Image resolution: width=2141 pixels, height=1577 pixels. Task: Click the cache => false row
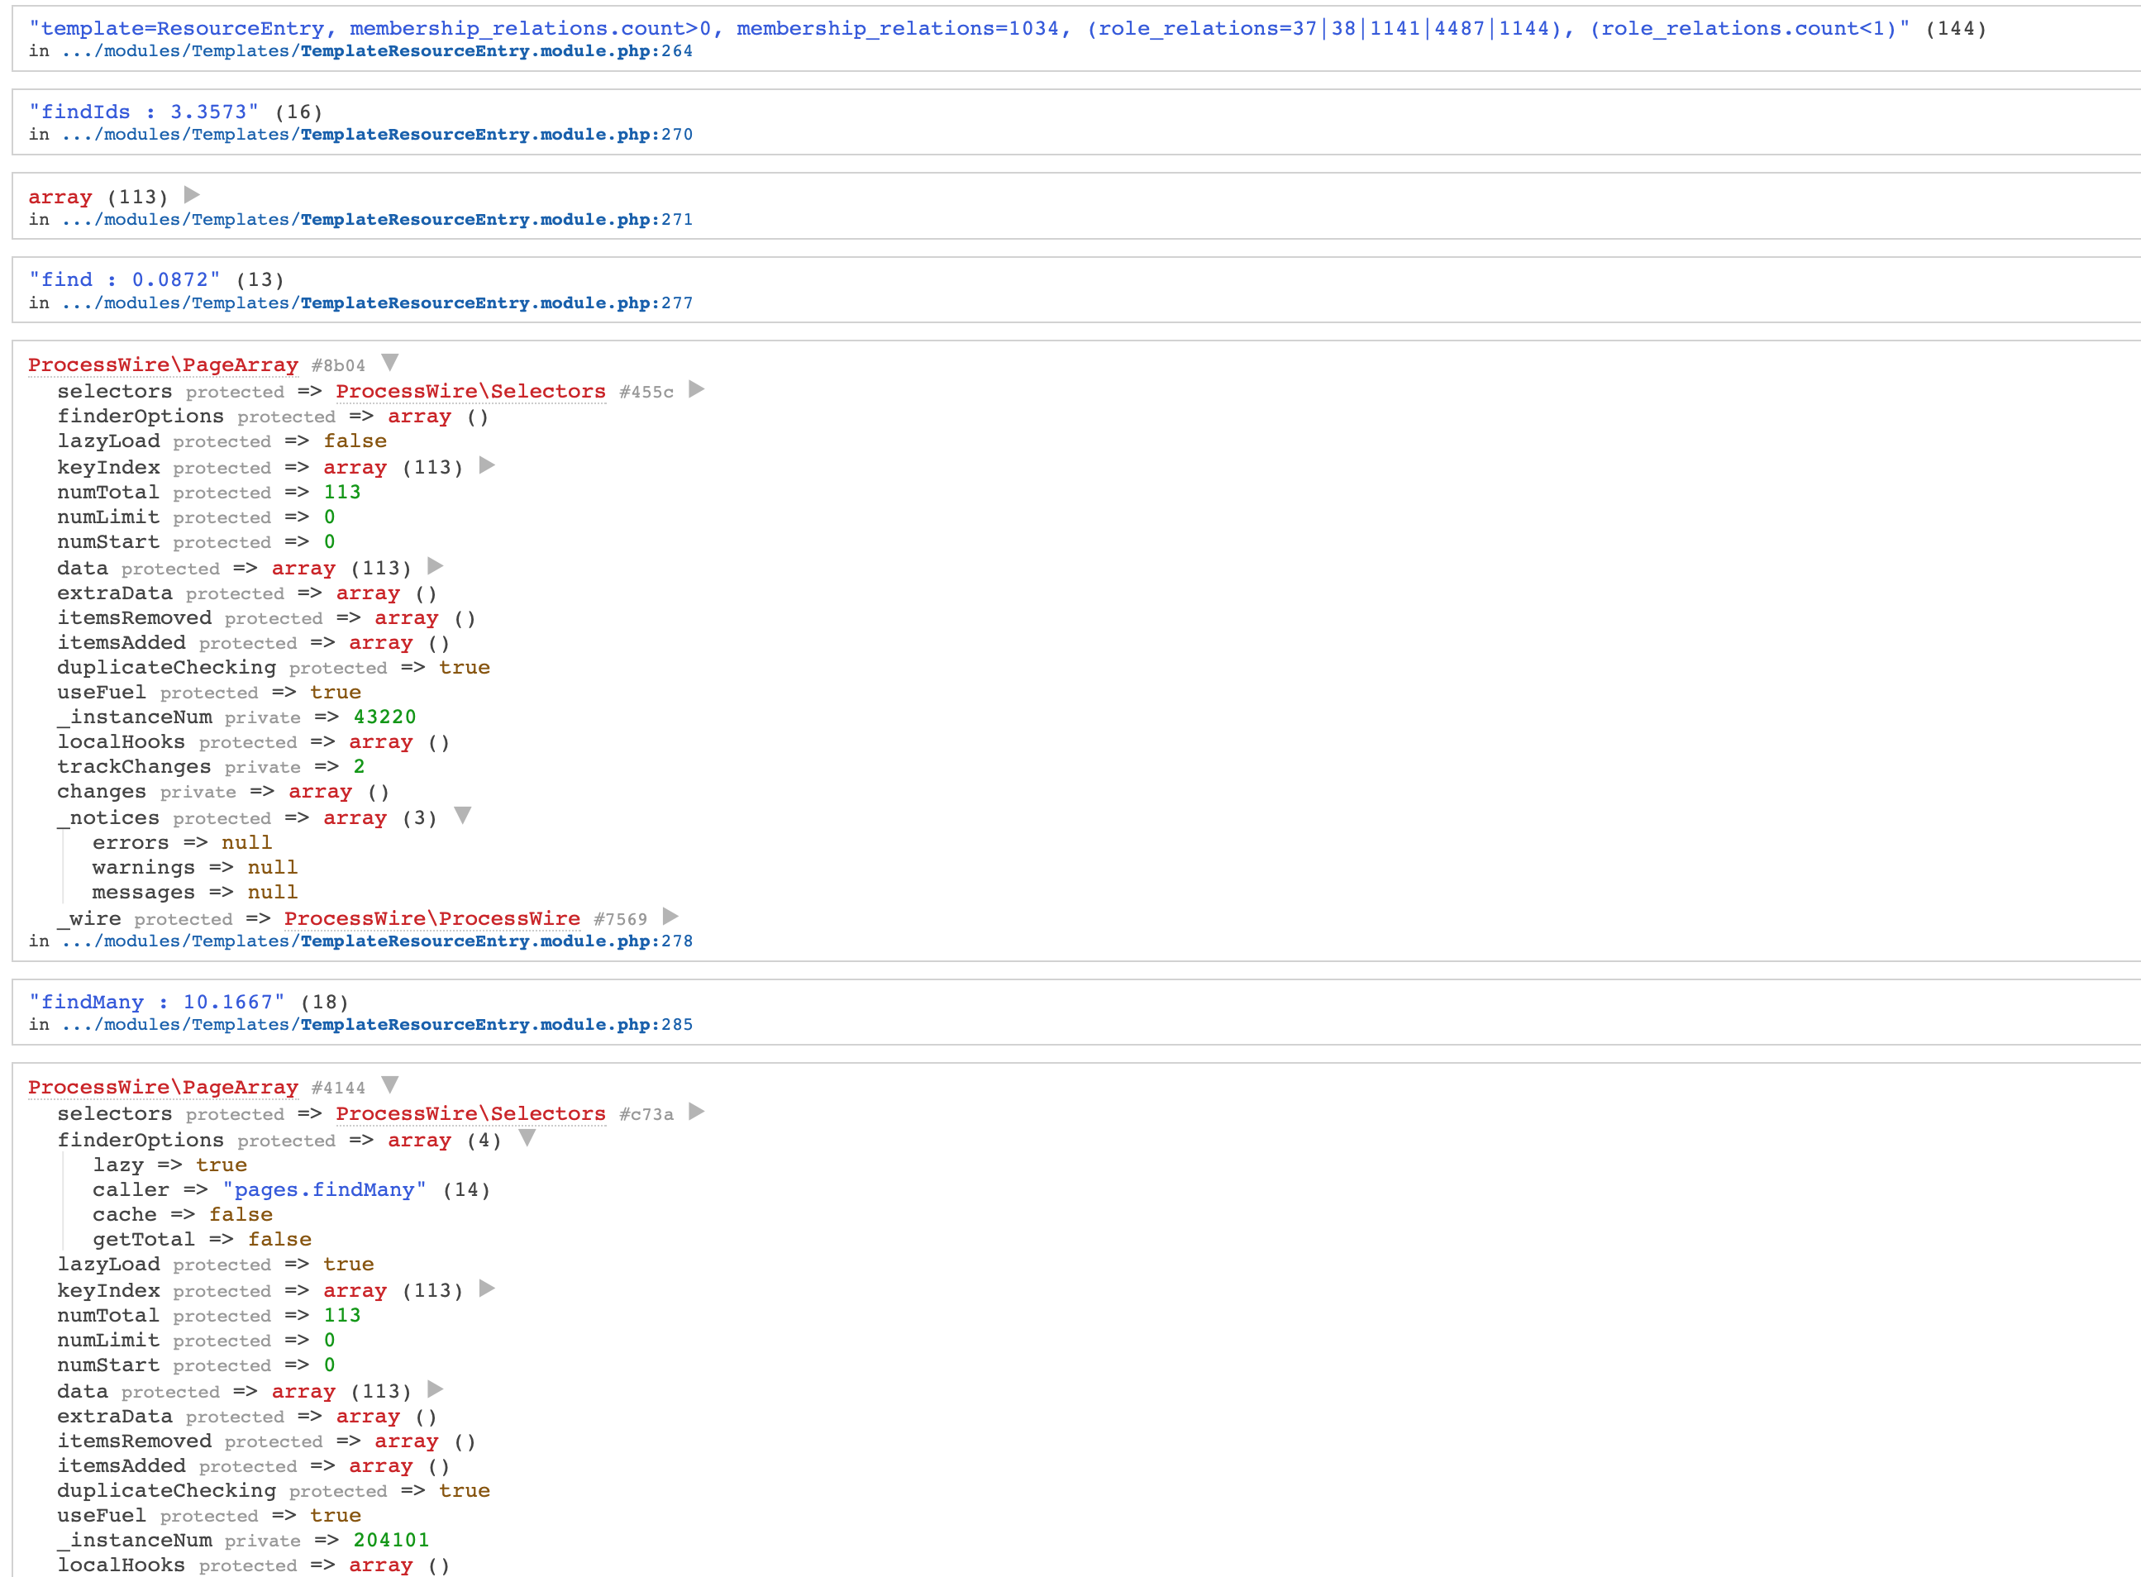tap(183, 1214)
